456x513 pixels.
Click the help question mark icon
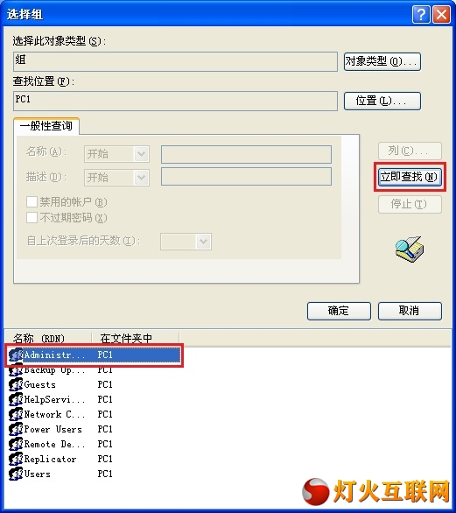(421, 15)
